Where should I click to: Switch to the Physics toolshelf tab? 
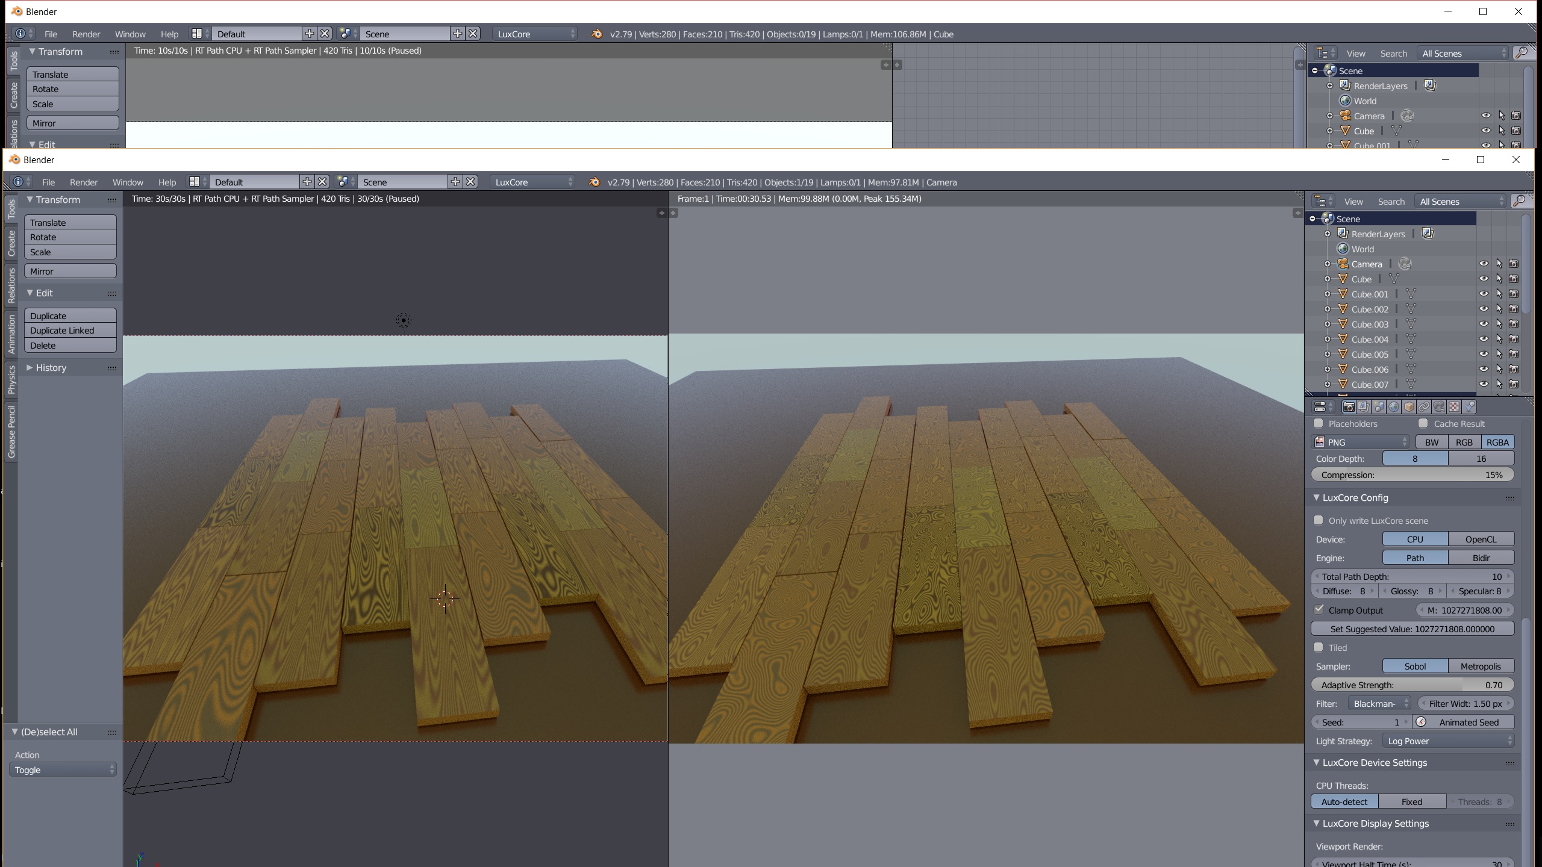[x=11, y=380]
